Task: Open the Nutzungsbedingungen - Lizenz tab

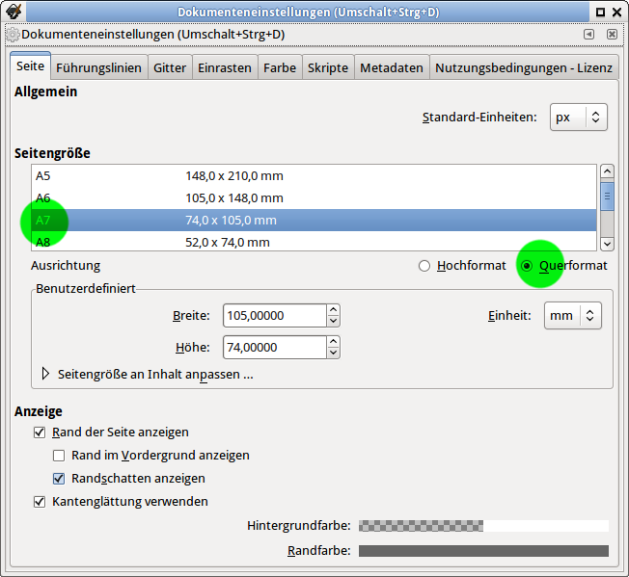Action: point(524,67)
